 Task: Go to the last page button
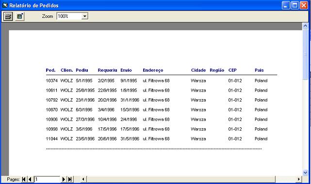pyautogui.click(x=70, y=180)
